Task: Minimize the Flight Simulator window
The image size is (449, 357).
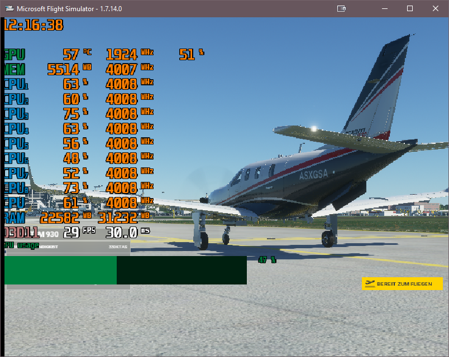Action: point(385,8)
